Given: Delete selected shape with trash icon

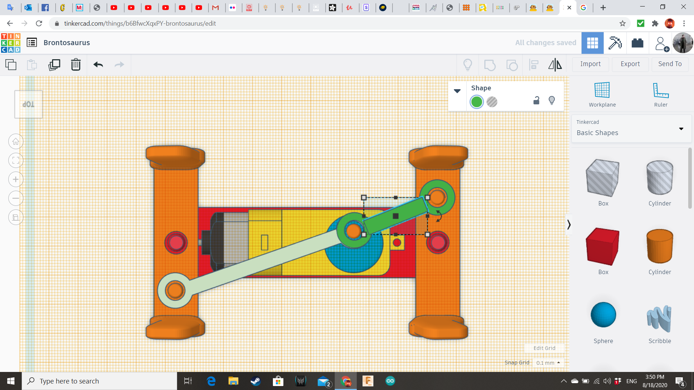Looking at the screenshot, I should tap(76, 65).
